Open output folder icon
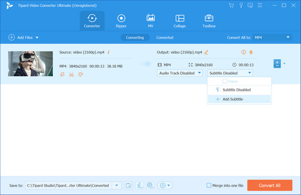 coord(128,185)
